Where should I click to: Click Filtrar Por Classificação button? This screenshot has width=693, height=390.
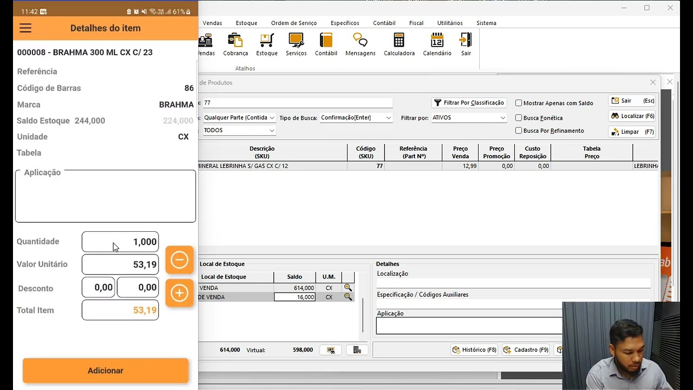[x=469, y=103]
